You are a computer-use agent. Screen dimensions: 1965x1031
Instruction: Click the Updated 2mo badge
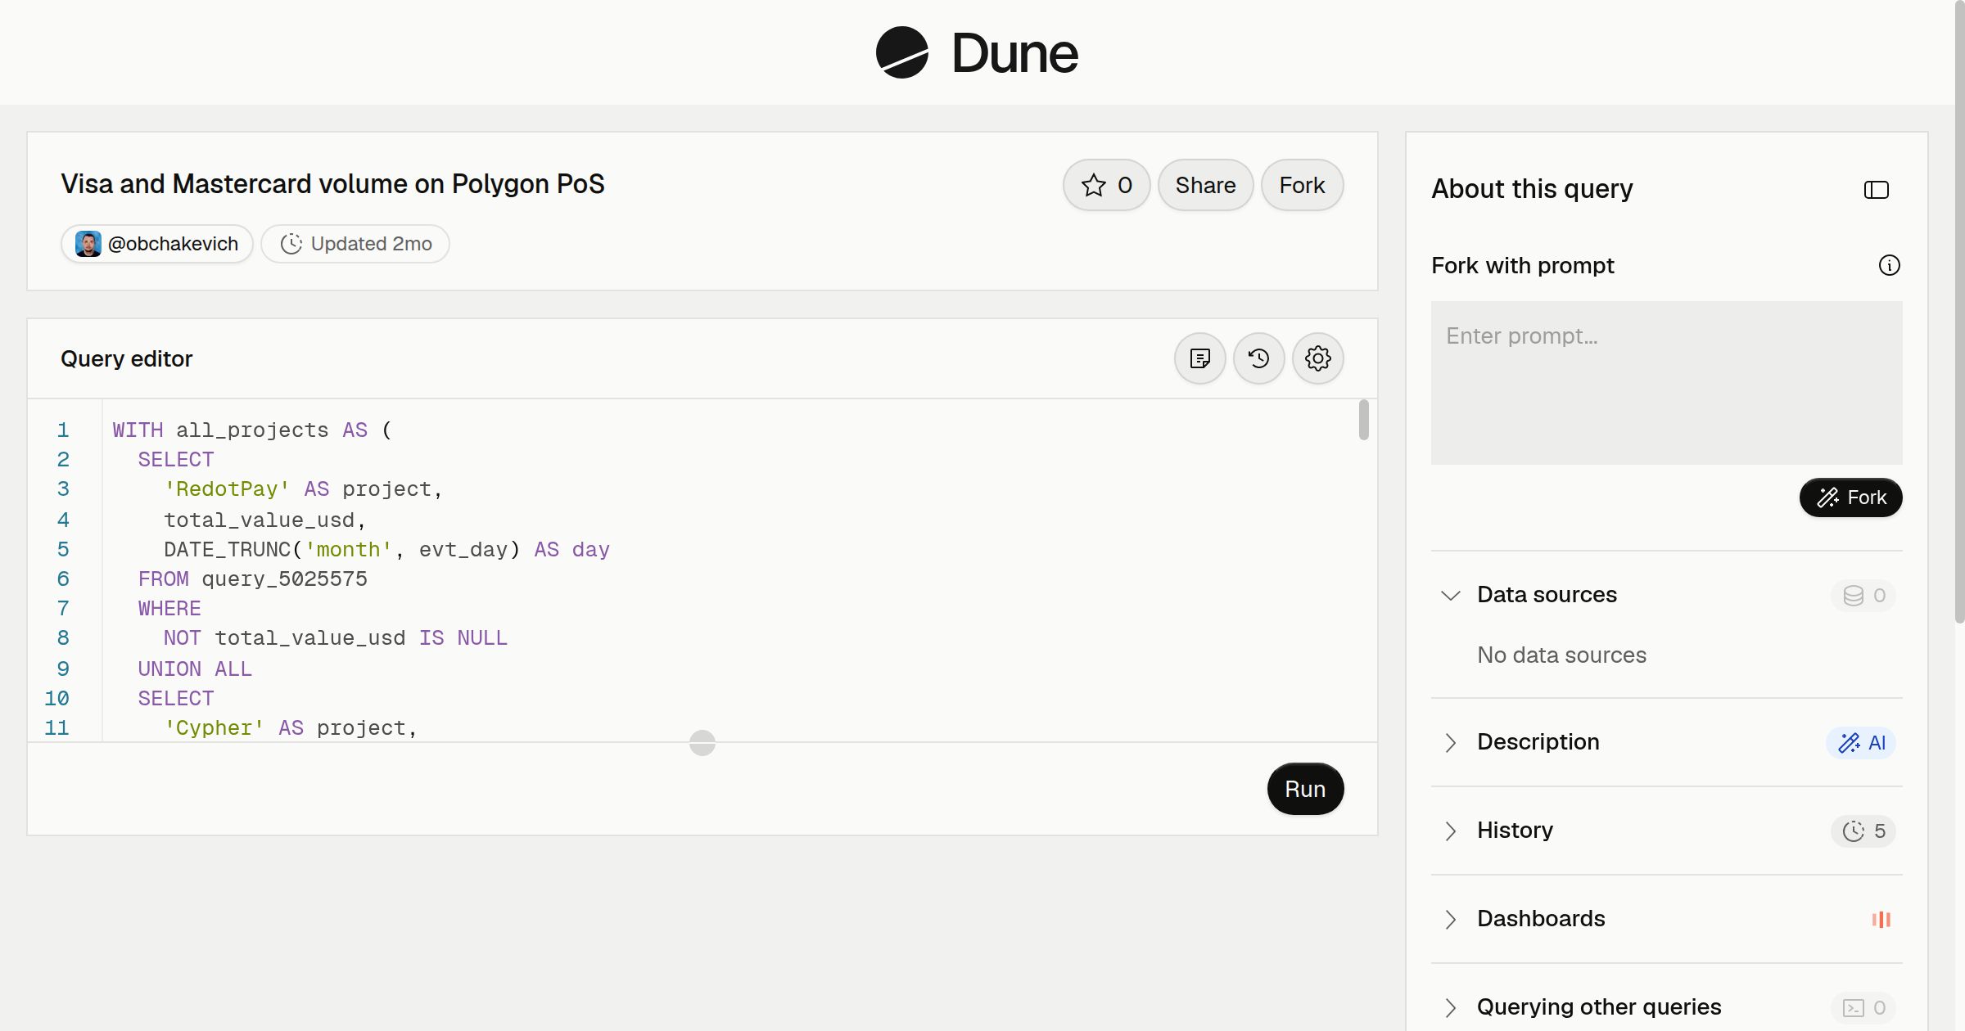[355, 244]
